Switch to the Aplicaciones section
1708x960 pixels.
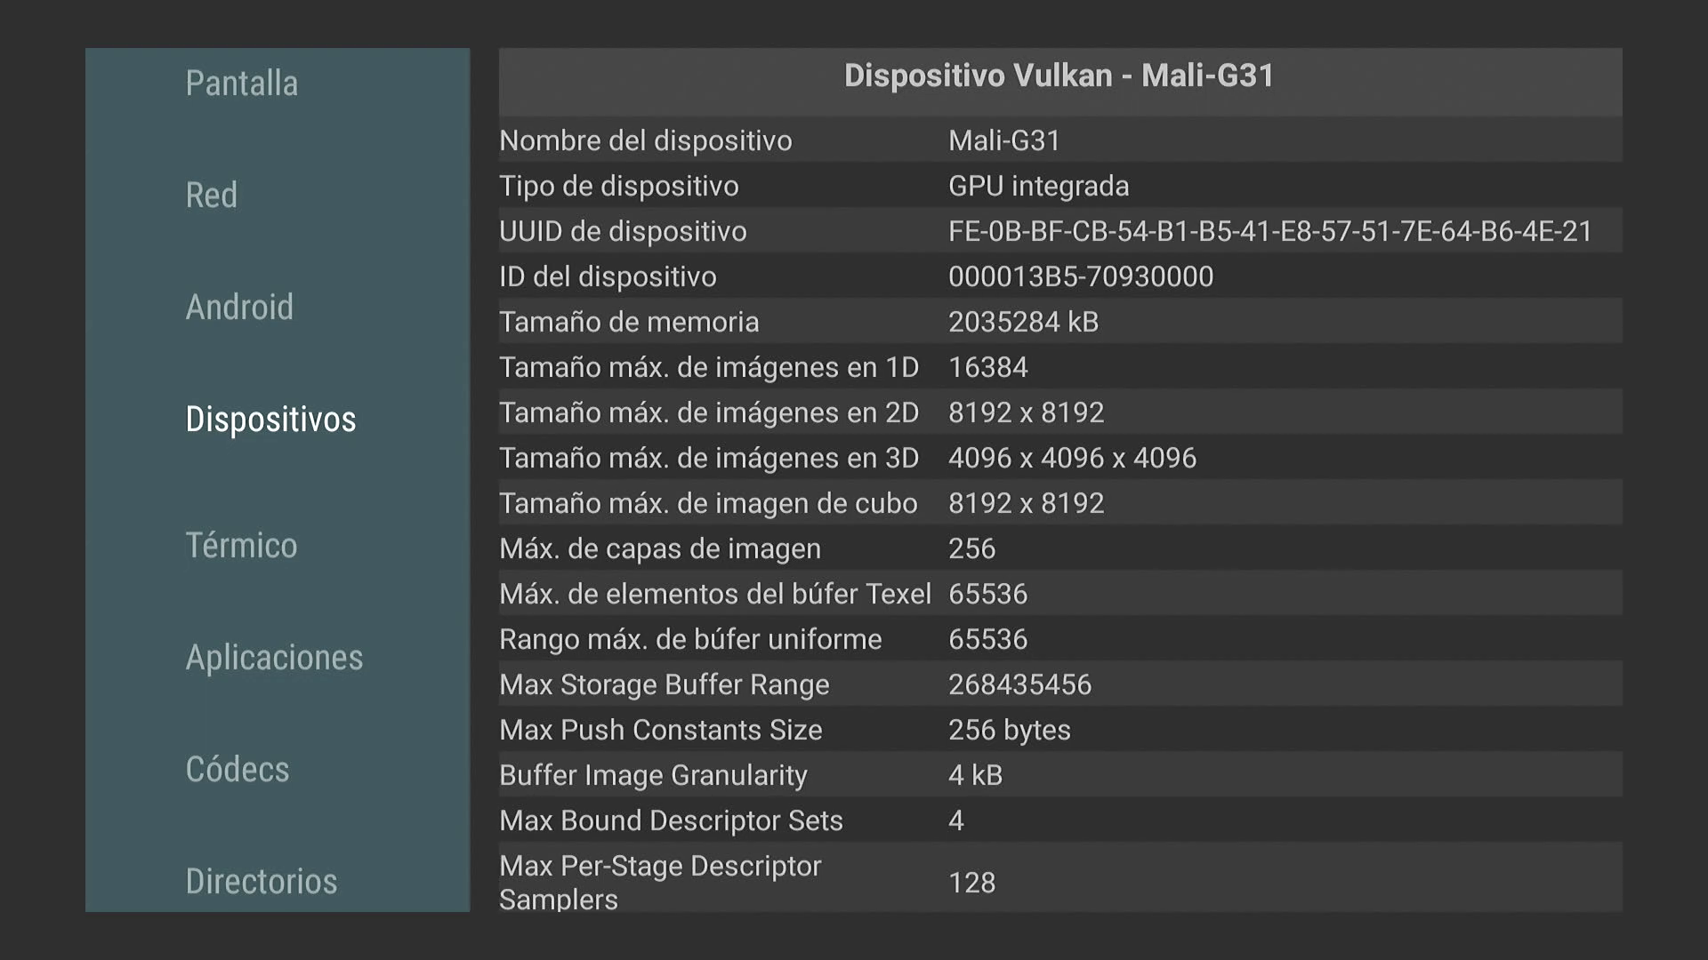pos(274,658)
